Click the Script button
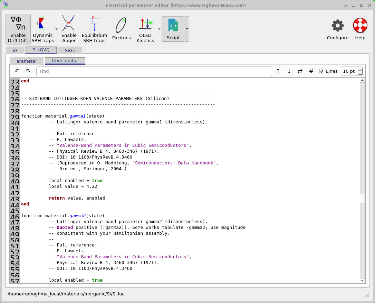Image resolution: width=375 pixels, height=303 pixels. (173, 29)
